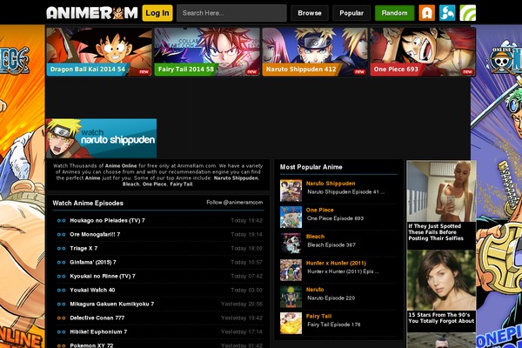
Task: Click glasses icon beside Youkai Watch 40
Action: point(61,290)
